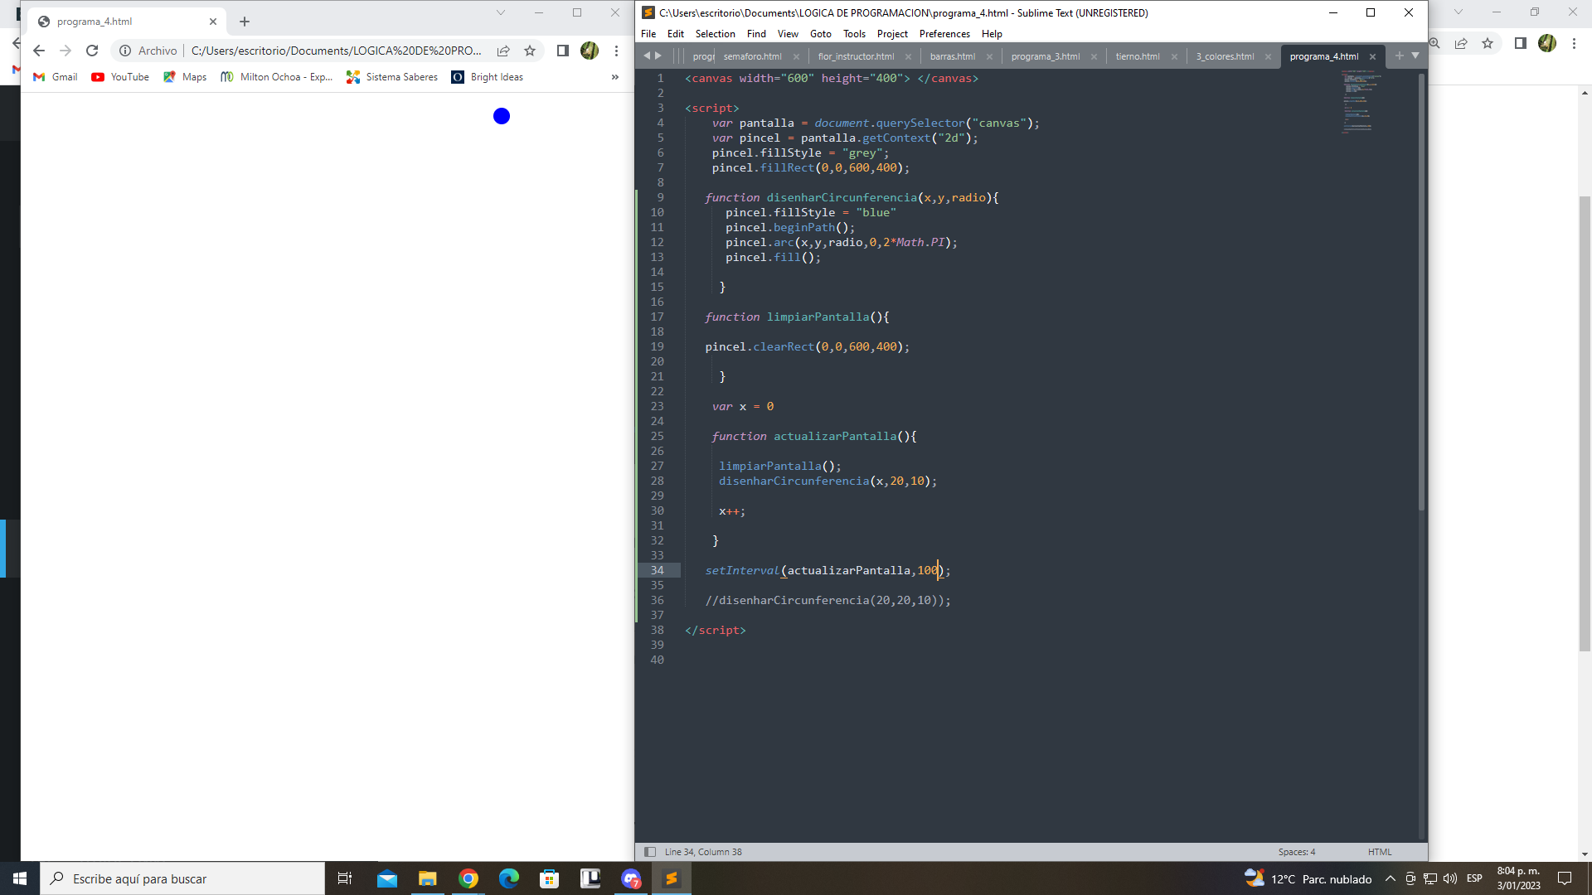
Task: Toggle Sublime sidebar panel switcher icon
Action: click(x=650, y=852)
